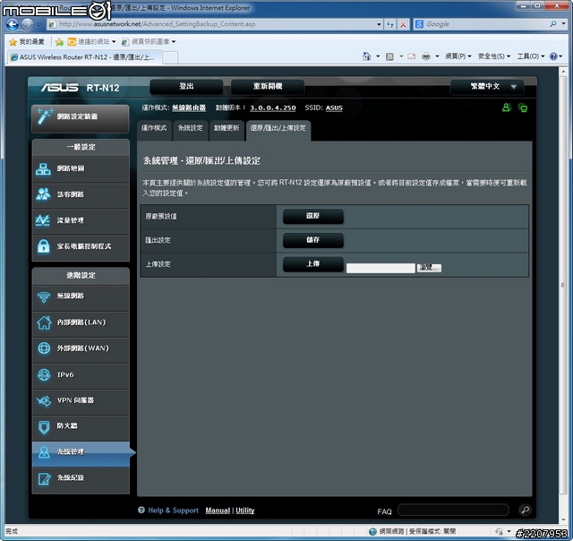Open the Firewall shield icon
The width and height of the screenshot is (573, 541).
tap(44, 426)
